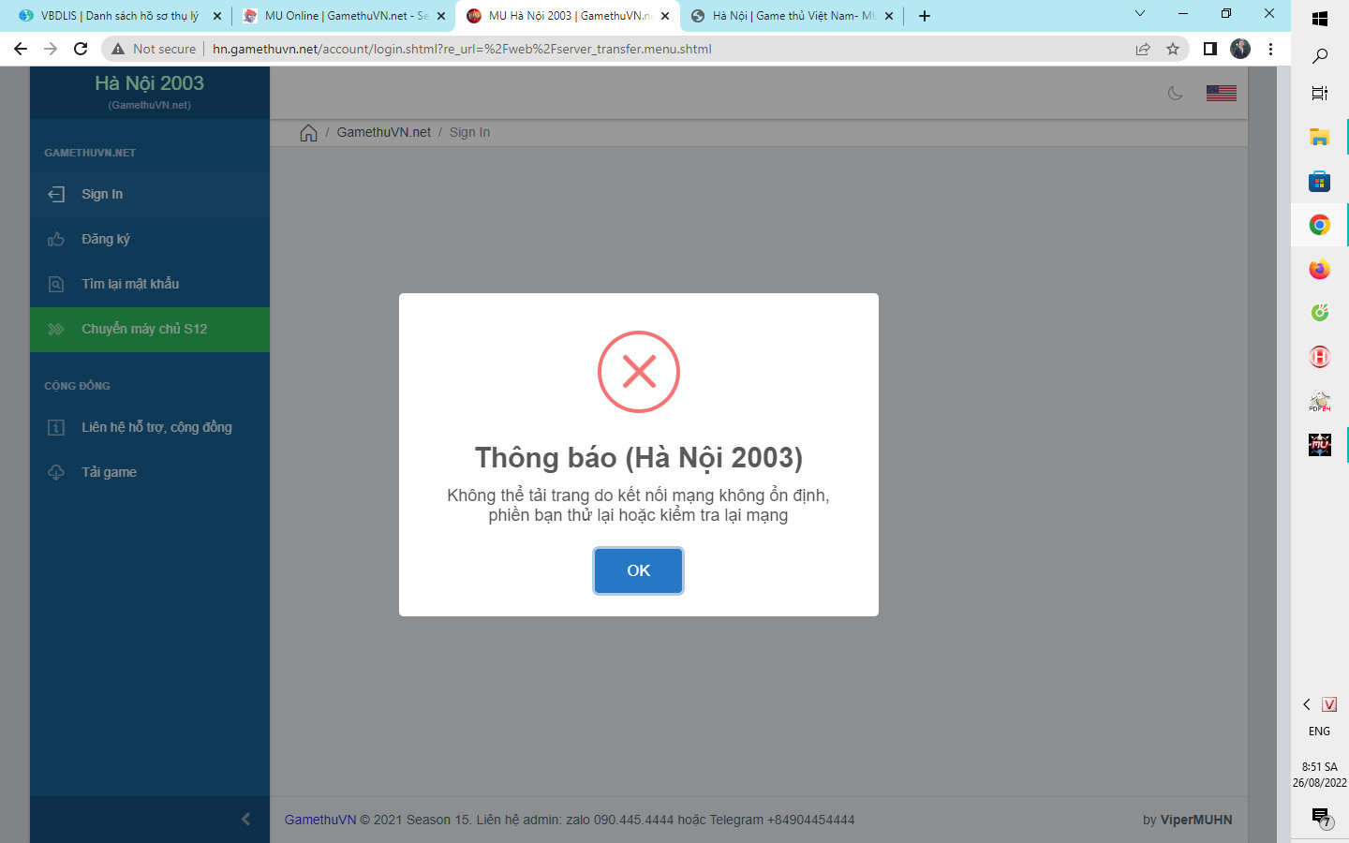The width and height of the screenshot is (1349, 843).
Task: Toggle dark mode with moon icon
Action: 1175,93
